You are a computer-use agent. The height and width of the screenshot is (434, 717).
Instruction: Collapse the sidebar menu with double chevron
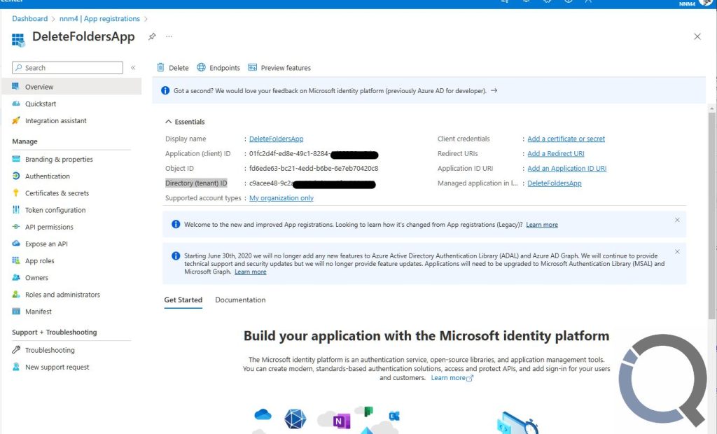pos(133,68)
